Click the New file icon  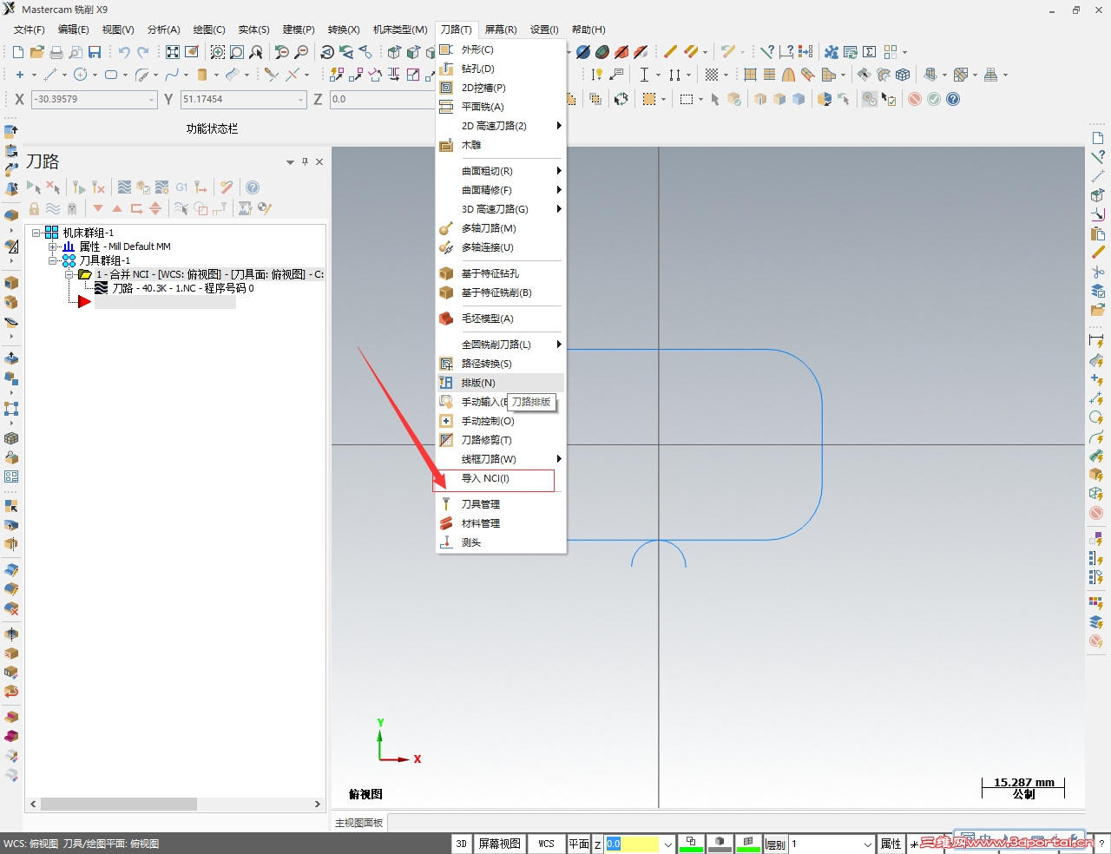(x=19, y=52)
